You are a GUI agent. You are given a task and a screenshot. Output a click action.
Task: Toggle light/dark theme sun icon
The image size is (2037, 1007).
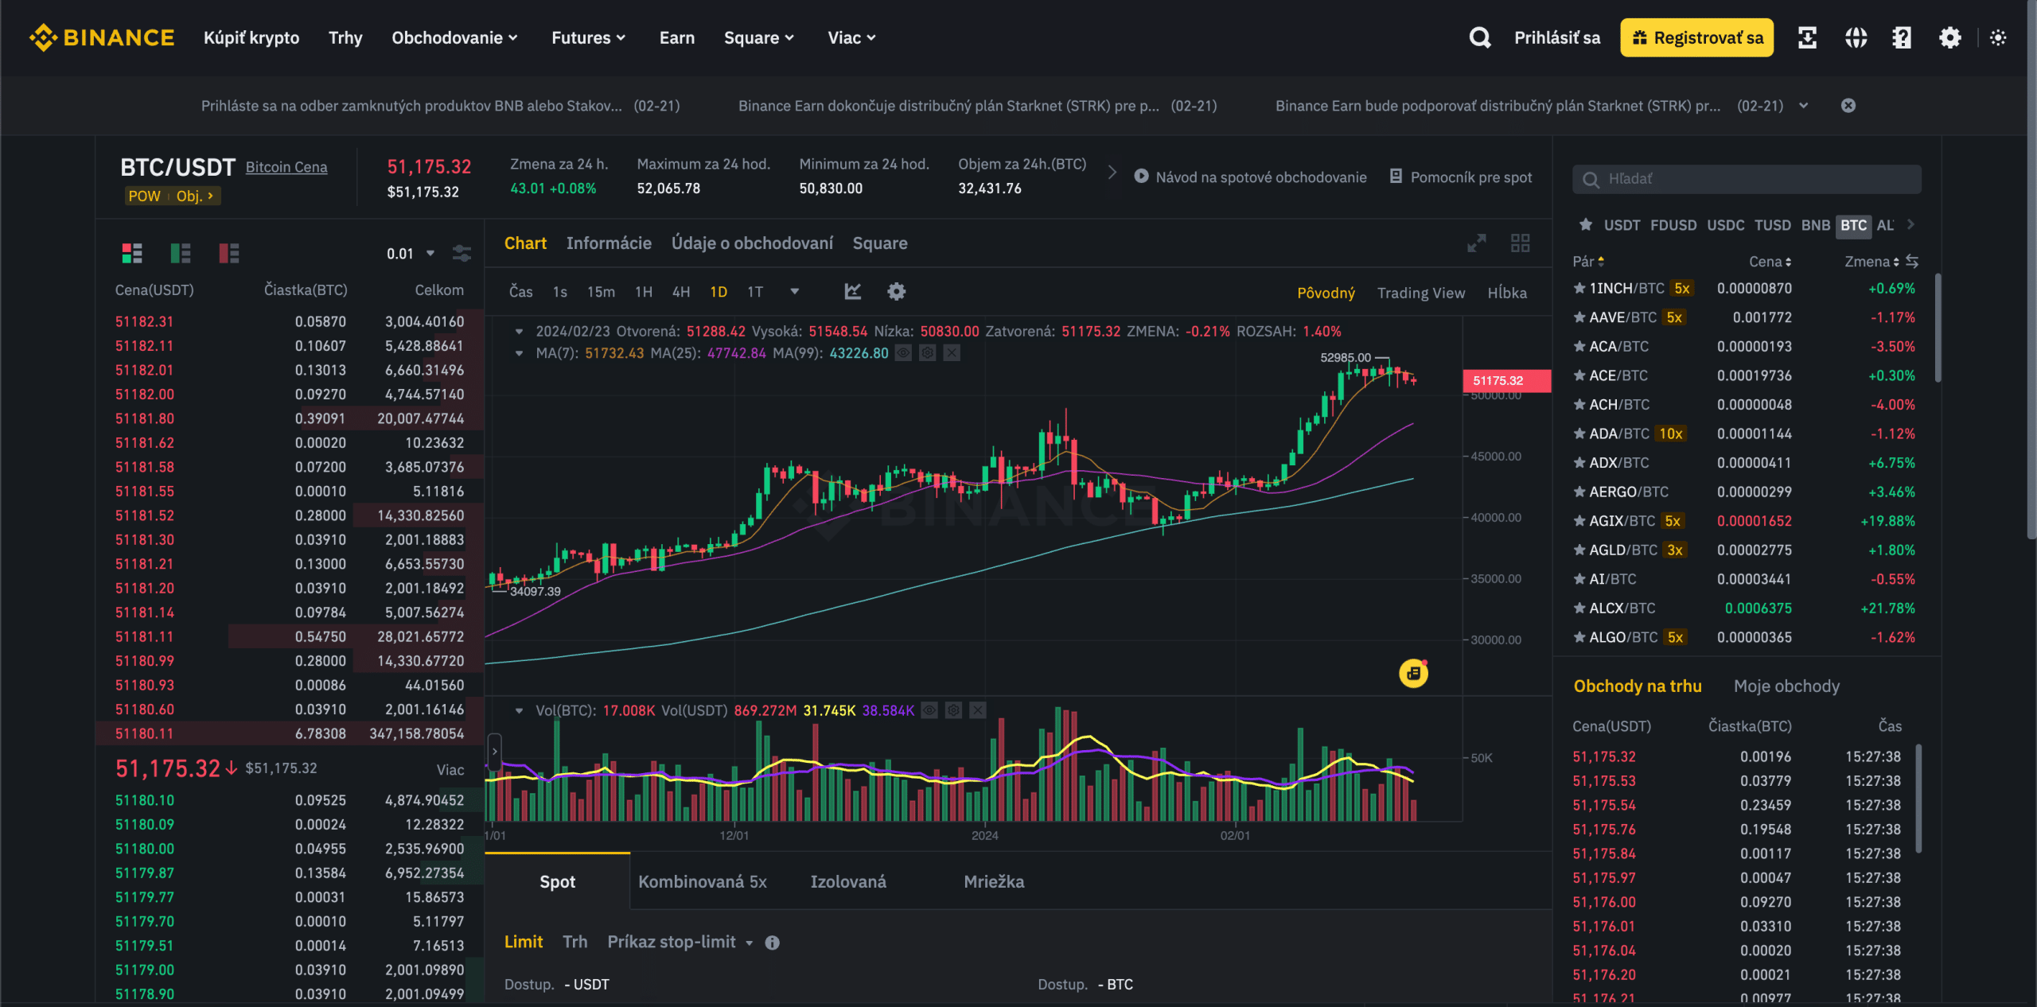(1998, 37)
